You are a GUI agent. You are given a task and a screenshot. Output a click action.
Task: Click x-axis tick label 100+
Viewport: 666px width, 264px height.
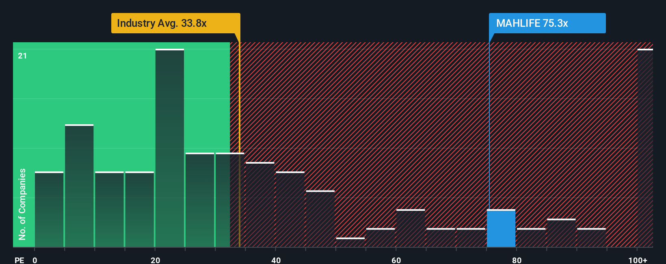coord(638,260)
